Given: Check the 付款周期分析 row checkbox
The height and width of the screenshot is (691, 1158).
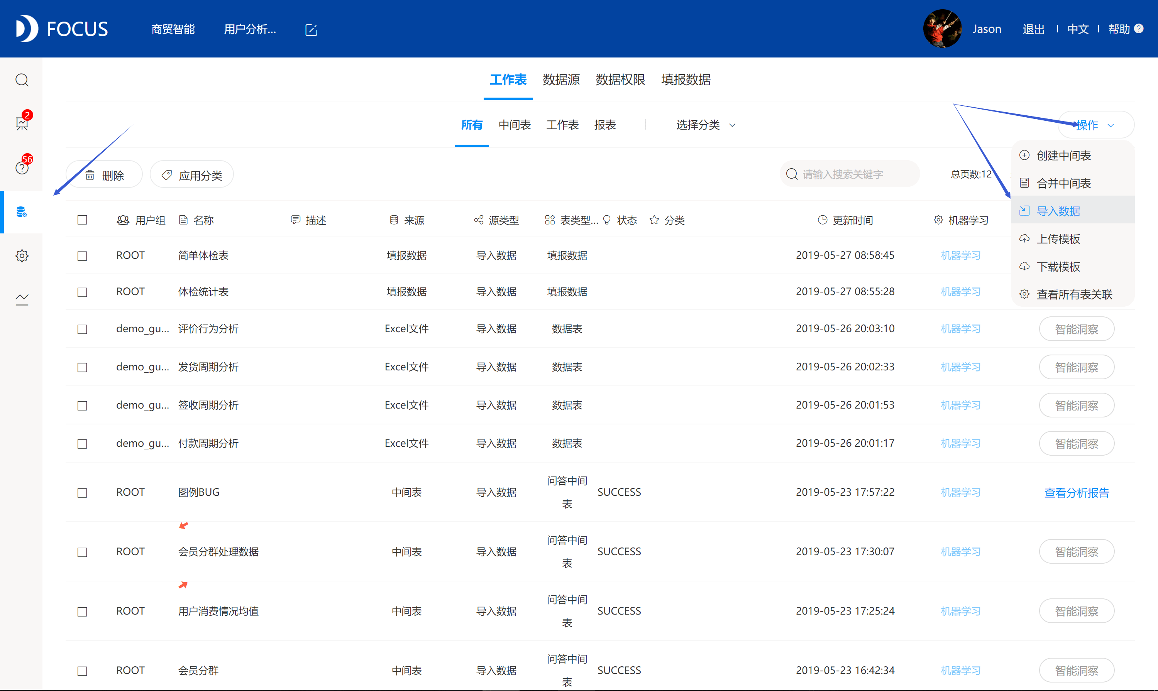Looking at the screenshot, I should (x=83, y=444).
